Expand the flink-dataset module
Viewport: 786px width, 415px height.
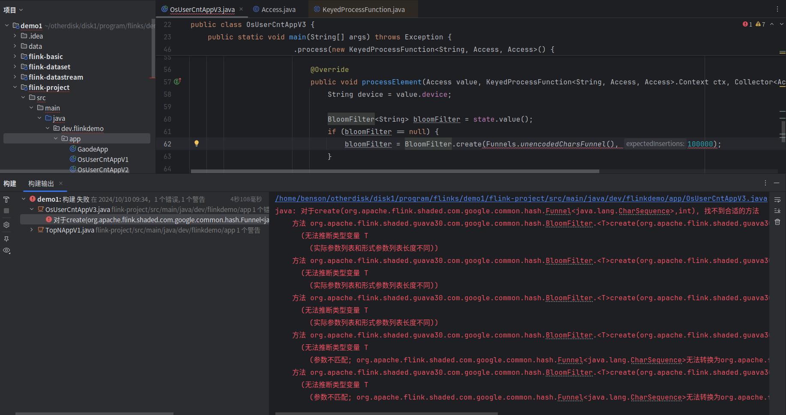[15, 66]
